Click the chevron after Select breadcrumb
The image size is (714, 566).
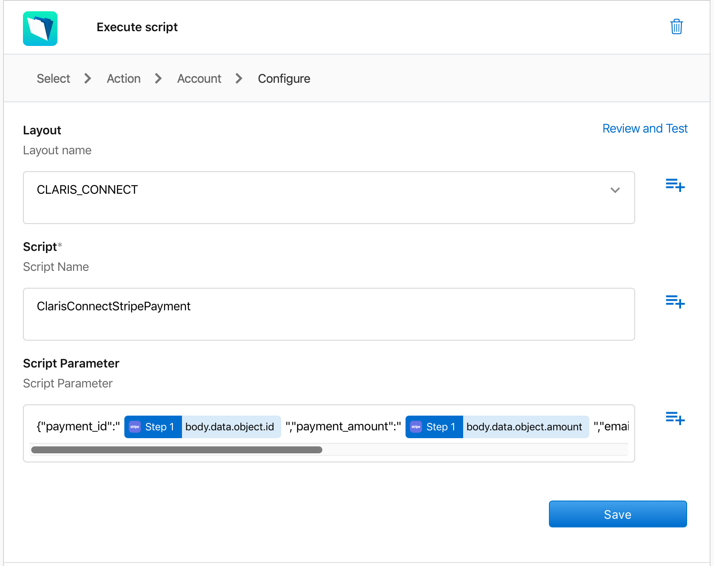(88, 78)
